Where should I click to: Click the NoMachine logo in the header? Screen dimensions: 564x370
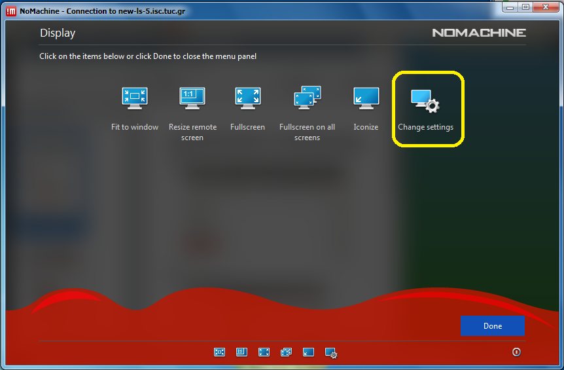[x=479, y=33]
